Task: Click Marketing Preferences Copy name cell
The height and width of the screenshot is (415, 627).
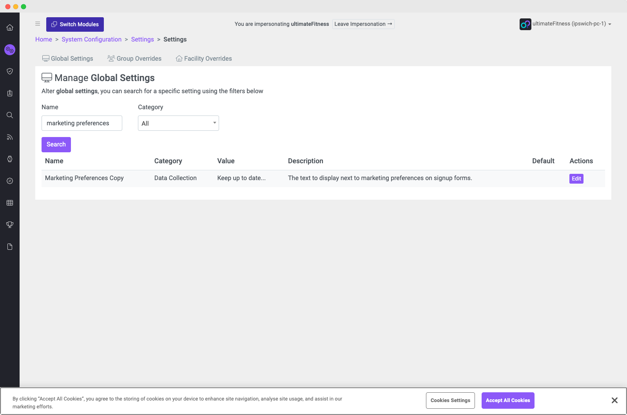Action: (84, 178)
